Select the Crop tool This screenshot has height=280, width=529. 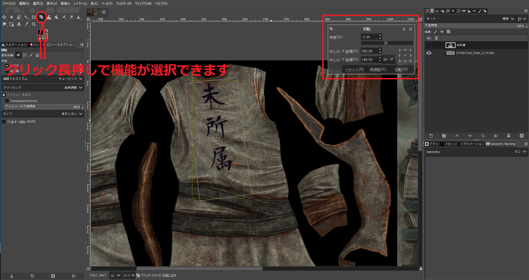click(34, 17)
